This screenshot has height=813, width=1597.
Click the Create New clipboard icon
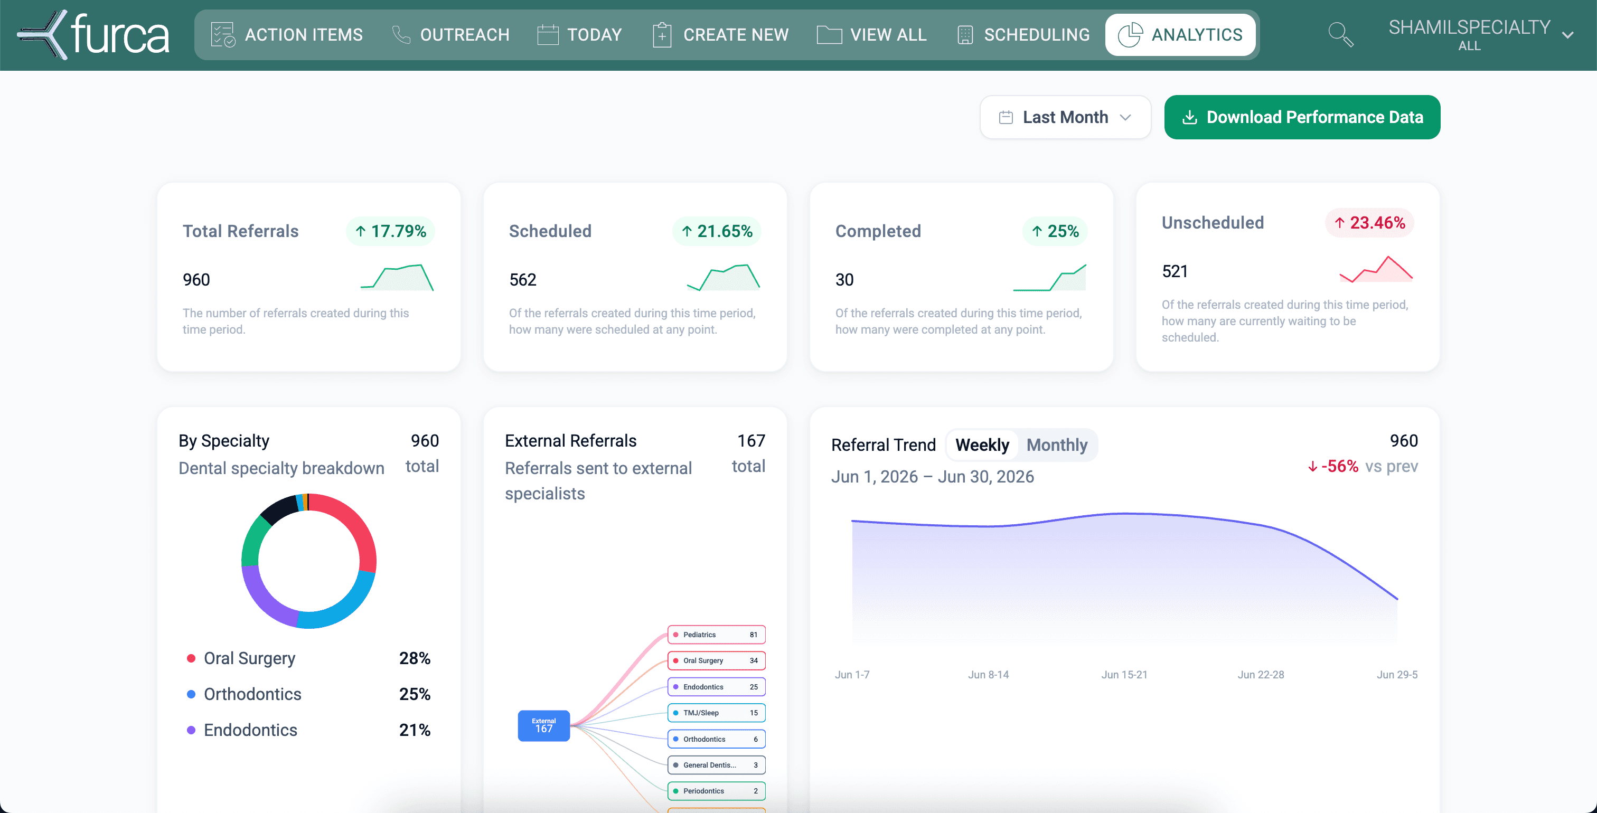[x=662, y=35]
